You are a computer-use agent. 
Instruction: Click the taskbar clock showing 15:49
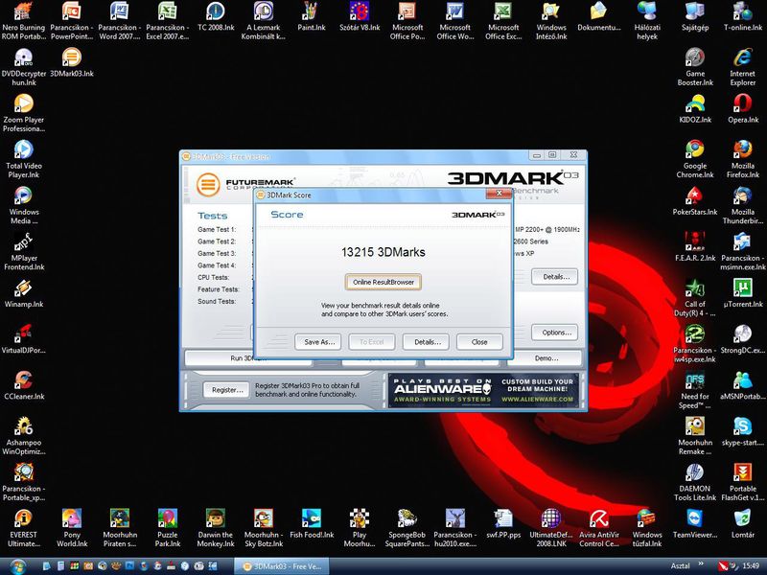[751, 565]
